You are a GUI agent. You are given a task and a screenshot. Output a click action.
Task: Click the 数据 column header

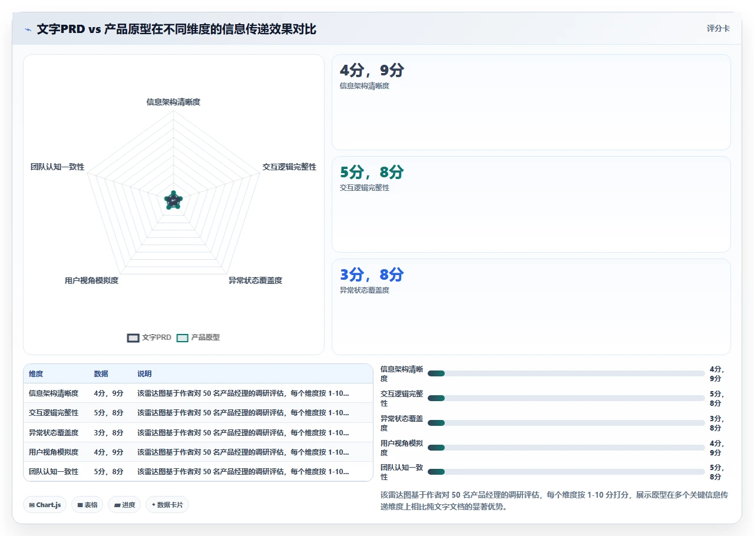(x=101, y=374)
